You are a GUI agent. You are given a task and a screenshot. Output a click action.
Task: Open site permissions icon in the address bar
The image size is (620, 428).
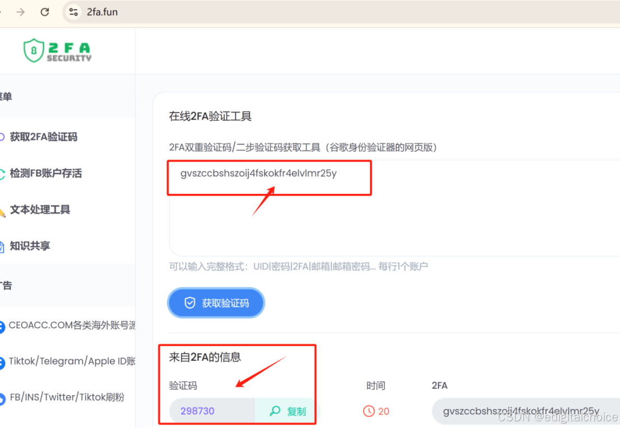coord(73,11)
